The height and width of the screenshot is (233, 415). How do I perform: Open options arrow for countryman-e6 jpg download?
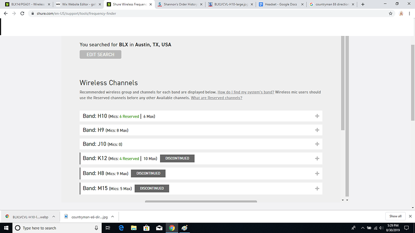click(x=113, y=217)
